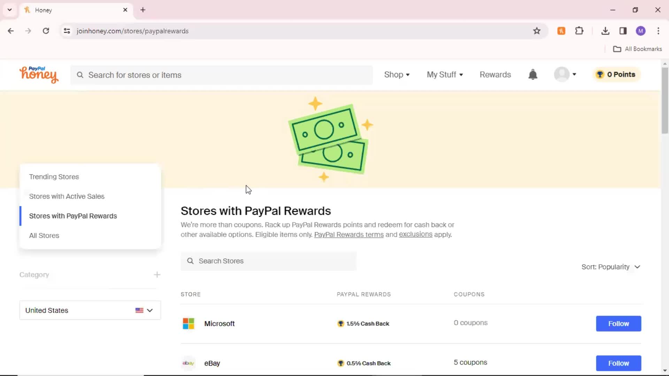Click Follow button for eBay store
Viewport: 669px width, 376px height.
tap(618, 363)
